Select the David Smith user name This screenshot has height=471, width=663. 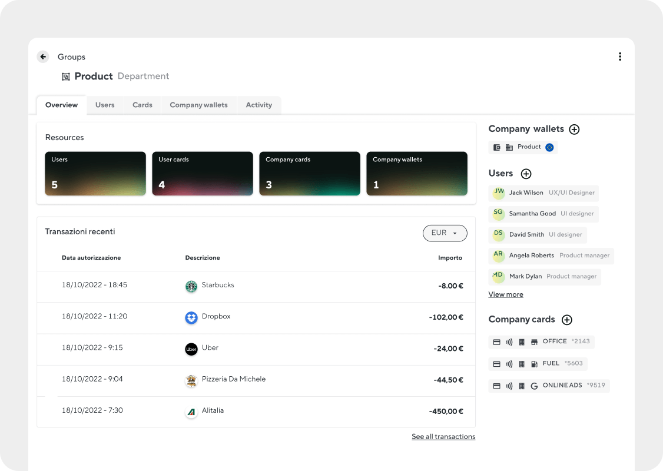click(x=526, y=235)
